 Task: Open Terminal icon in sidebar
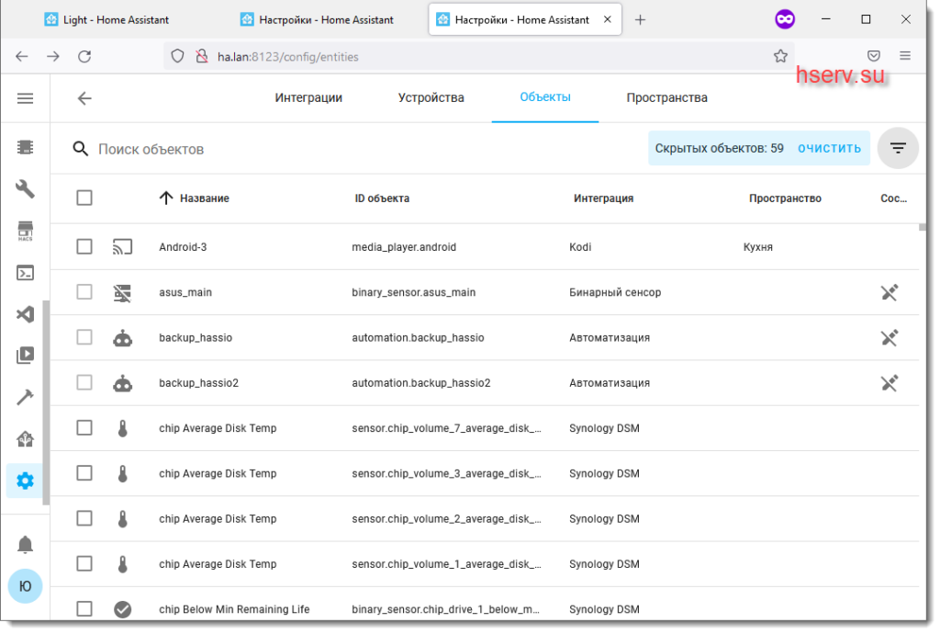pos(25,273)
